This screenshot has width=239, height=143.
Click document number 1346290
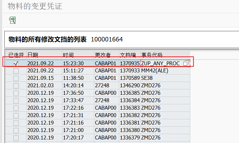[x=130, y=86]
